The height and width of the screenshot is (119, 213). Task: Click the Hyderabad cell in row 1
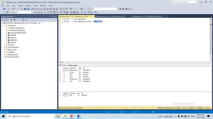pyautogui.click(x=87, y=70)
